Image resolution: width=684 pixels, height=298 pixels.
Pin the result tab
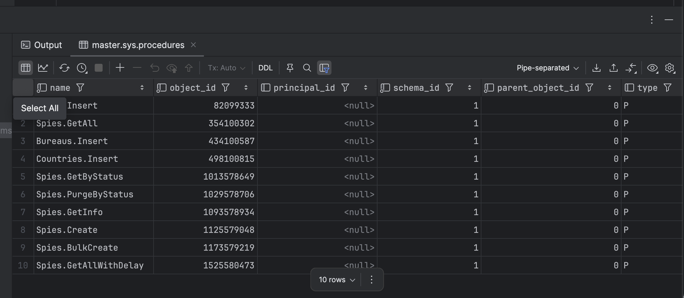point(290,68)
